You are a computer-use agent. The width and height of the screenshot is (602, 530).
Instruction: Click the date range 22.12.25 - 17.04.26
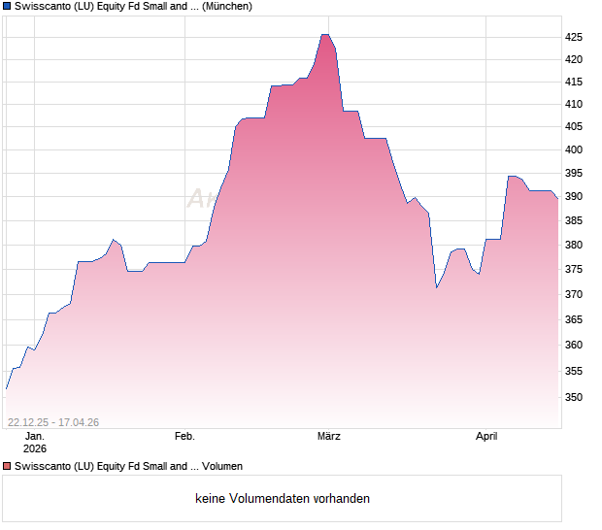pos(53,422)
